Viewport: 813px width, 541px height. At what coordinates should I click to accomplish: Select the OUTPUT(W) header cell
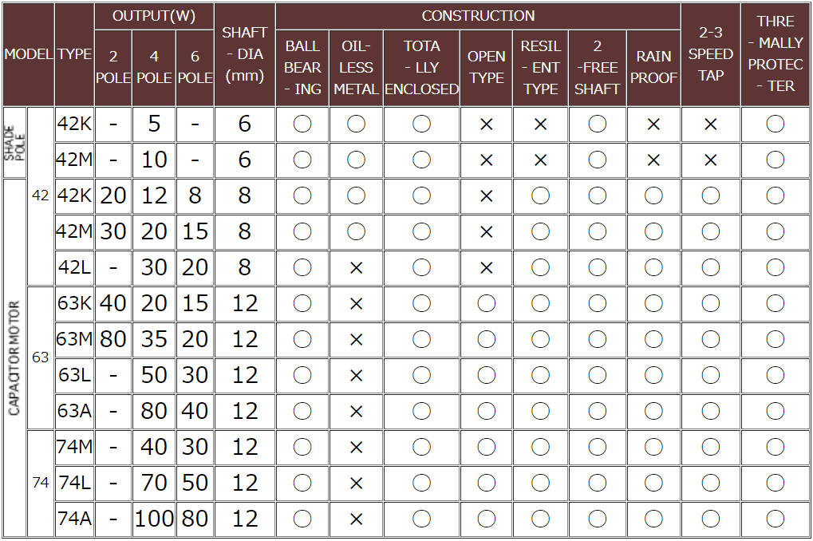[x=154, y=16]
